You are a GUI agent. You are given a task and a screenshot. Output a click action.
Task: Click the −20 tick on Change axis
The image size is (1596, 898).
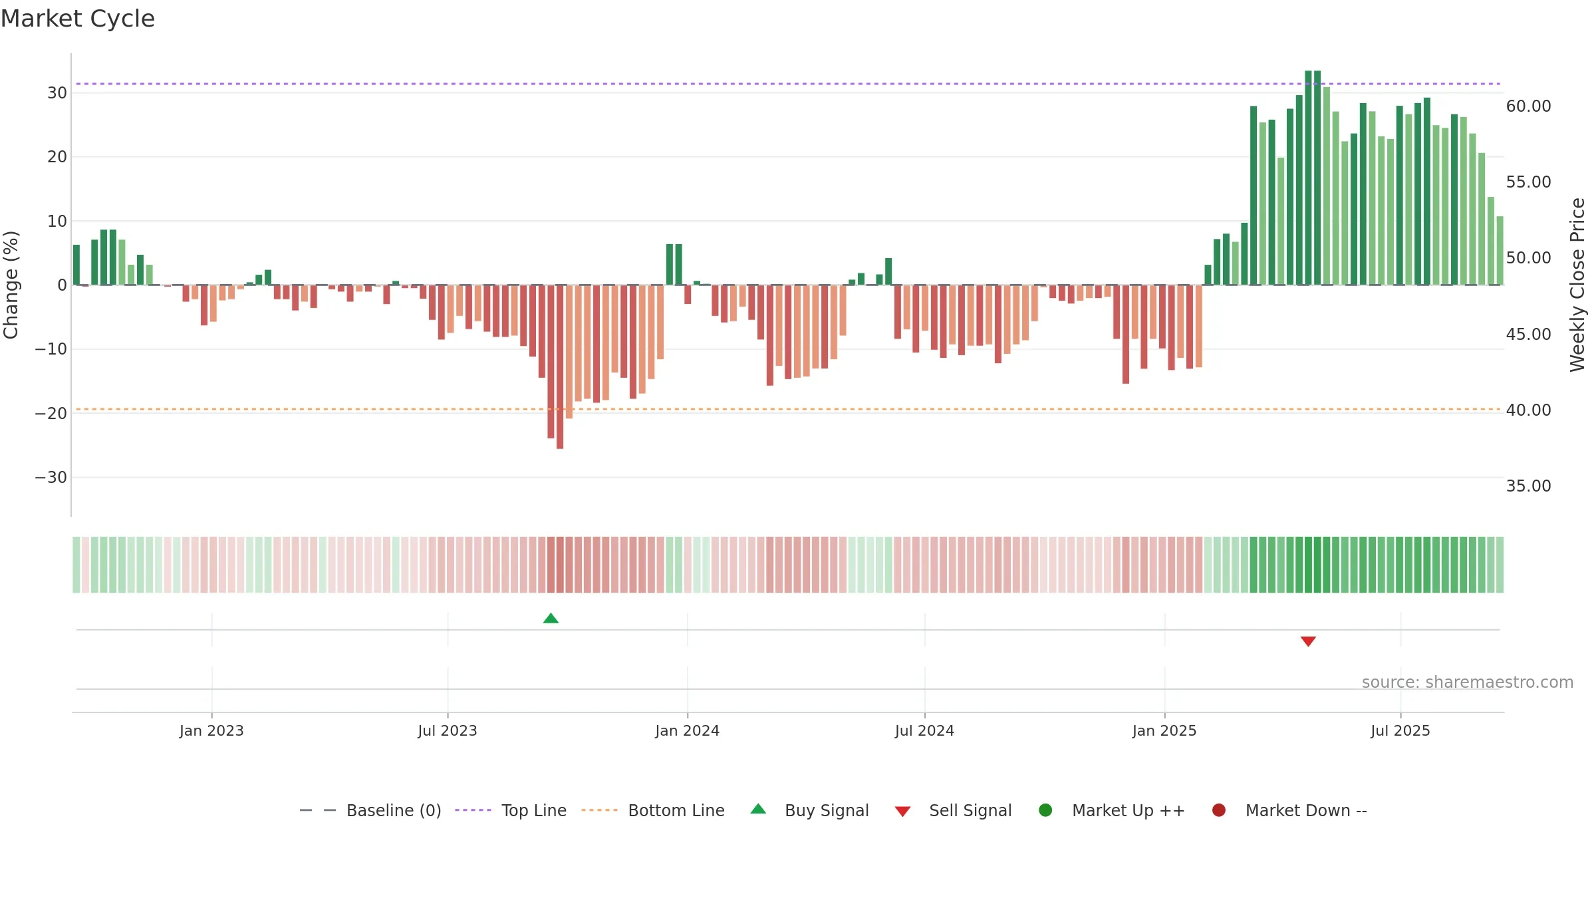51,414
